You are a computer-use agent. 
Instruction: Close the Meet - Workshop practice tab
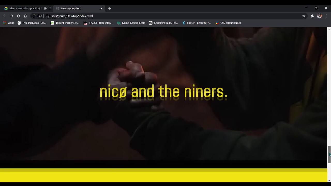pos(50,8)
